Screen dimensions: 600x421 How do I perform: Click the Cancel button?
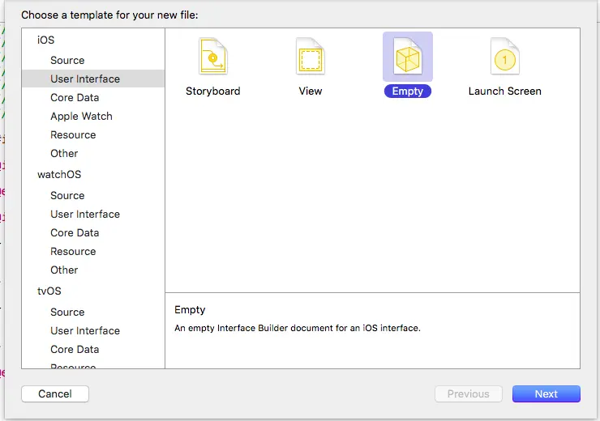[55, 393]
